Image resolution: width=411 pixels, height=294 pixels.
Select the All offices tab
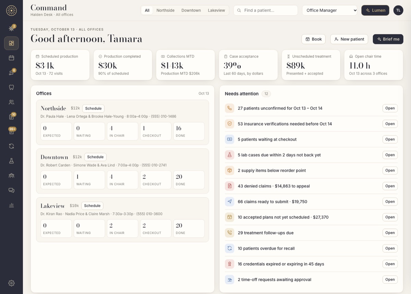click(147, 10)
